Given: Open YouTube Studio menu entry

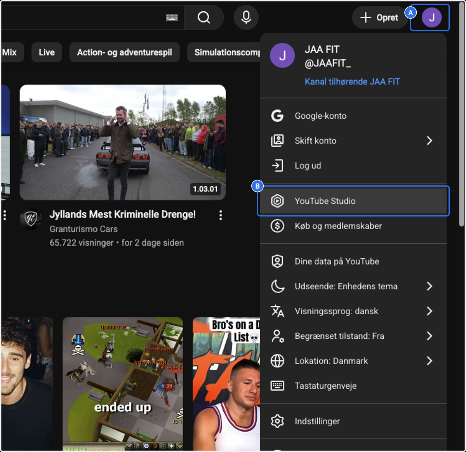Looking at the screenshot, I should 353,201.
